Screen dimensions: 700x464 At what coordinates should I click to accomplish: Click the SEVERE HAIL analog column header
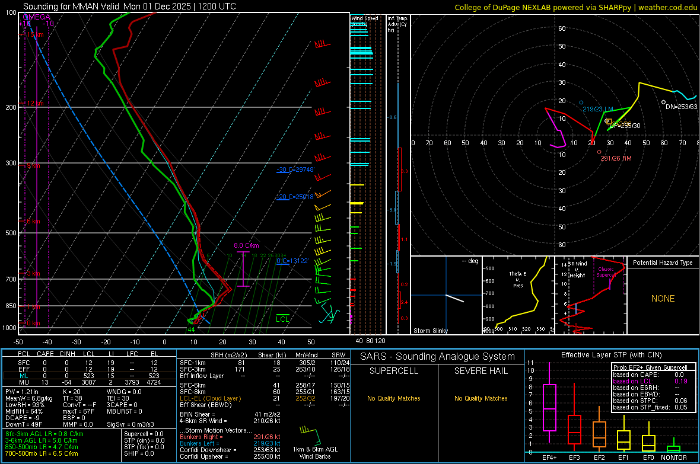click(481, 371)
